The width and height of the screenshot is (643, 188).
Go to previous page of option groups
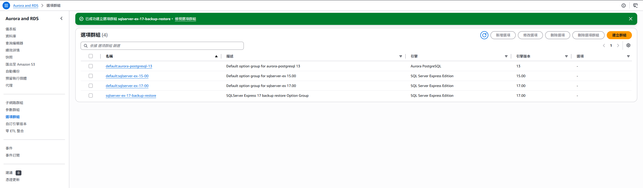(x=604, y=45)
